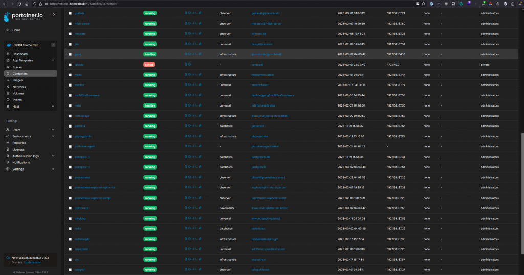Open console quick action for jpom
Image resolution: width=524 pixels, height=275 pixels.
[x=196, y=54]
